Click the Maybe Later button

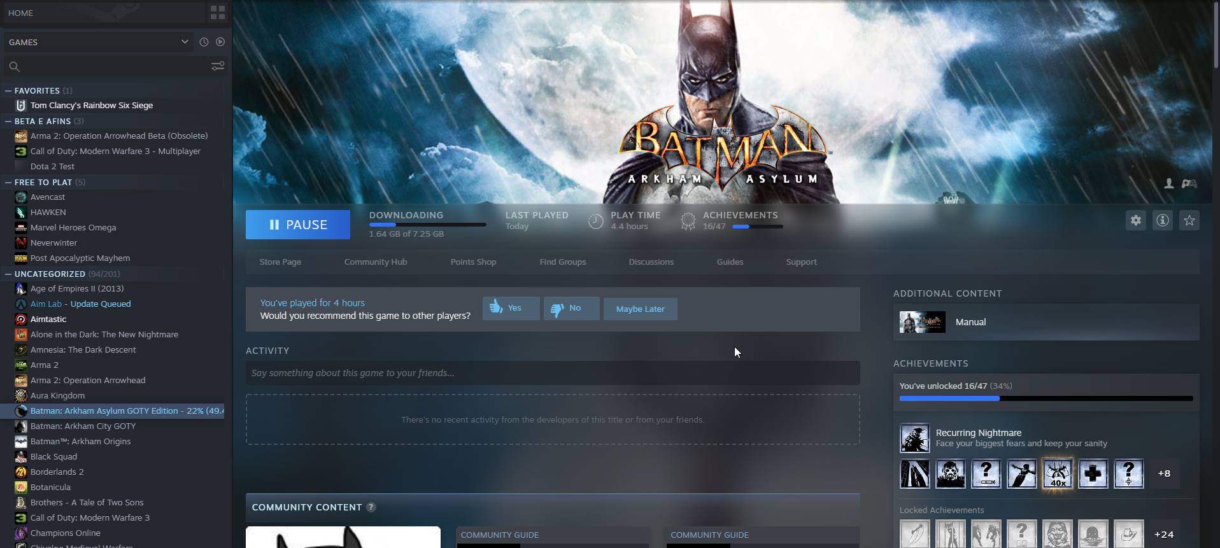point(640,309)
